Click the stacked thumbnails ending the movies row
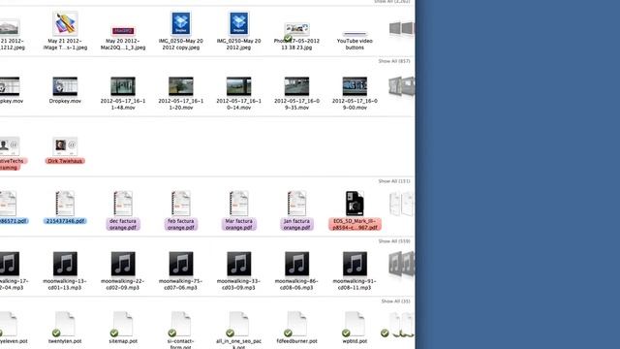 [x=401, y=86]
